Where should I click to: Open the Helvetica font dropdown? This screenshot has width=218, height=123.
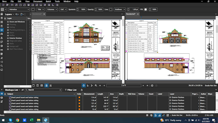pos(19,9)
